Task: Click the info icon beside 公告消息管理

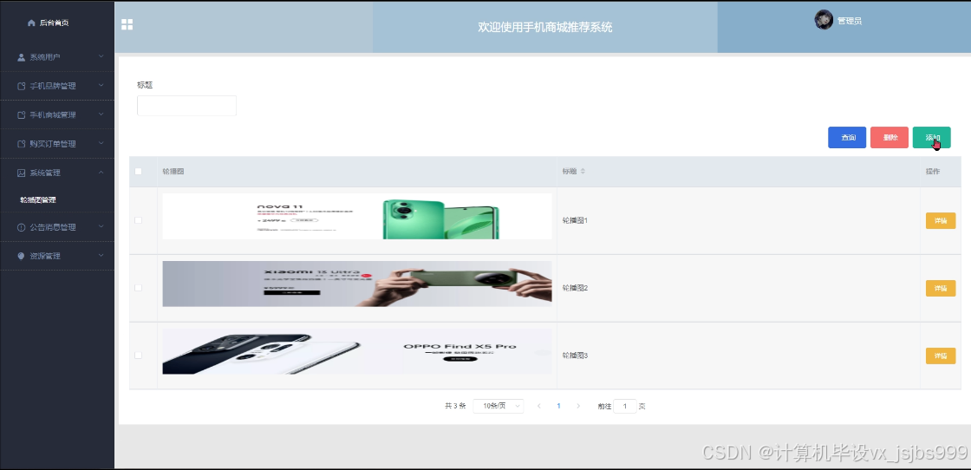Action: coord(21,227)
